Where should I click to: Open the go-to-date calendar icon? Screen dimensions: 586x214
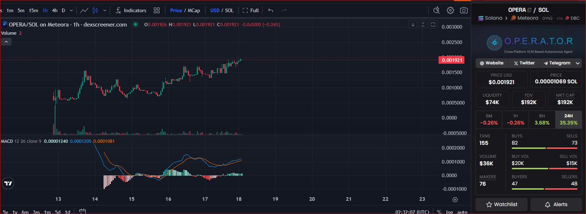(83, 212)
